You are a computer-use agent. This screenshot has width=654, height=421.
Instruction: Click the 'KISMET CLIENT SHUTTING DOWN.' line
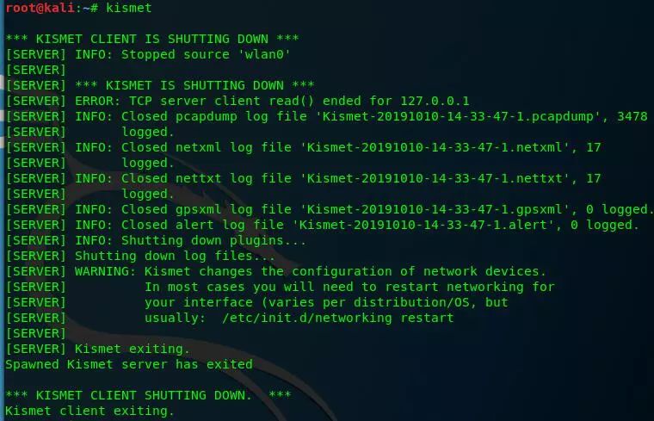(148, 395)
